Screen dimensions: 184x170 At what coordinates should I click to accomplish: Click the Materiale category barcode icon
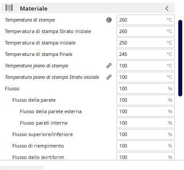point(9,8)
